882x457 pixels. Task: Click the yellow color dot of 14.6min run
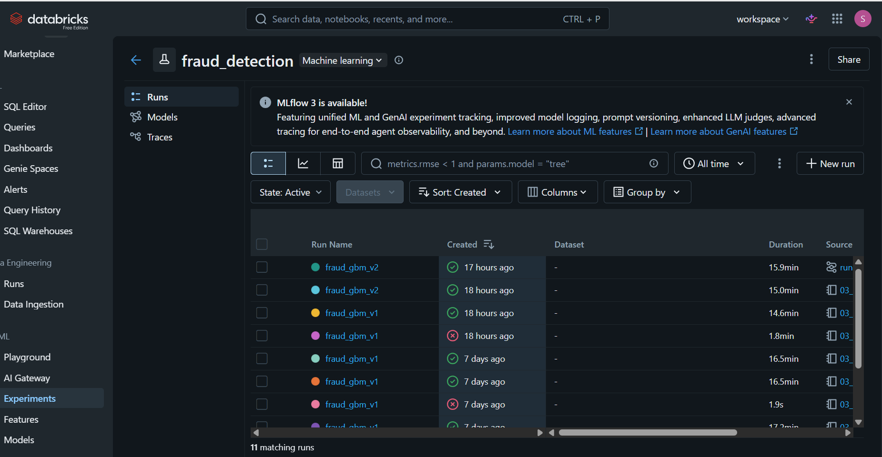(x=315, y=313)
